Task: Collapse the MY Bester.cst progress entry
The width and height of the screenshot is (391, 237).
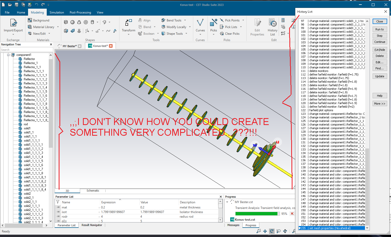Action: click(227, 202)
